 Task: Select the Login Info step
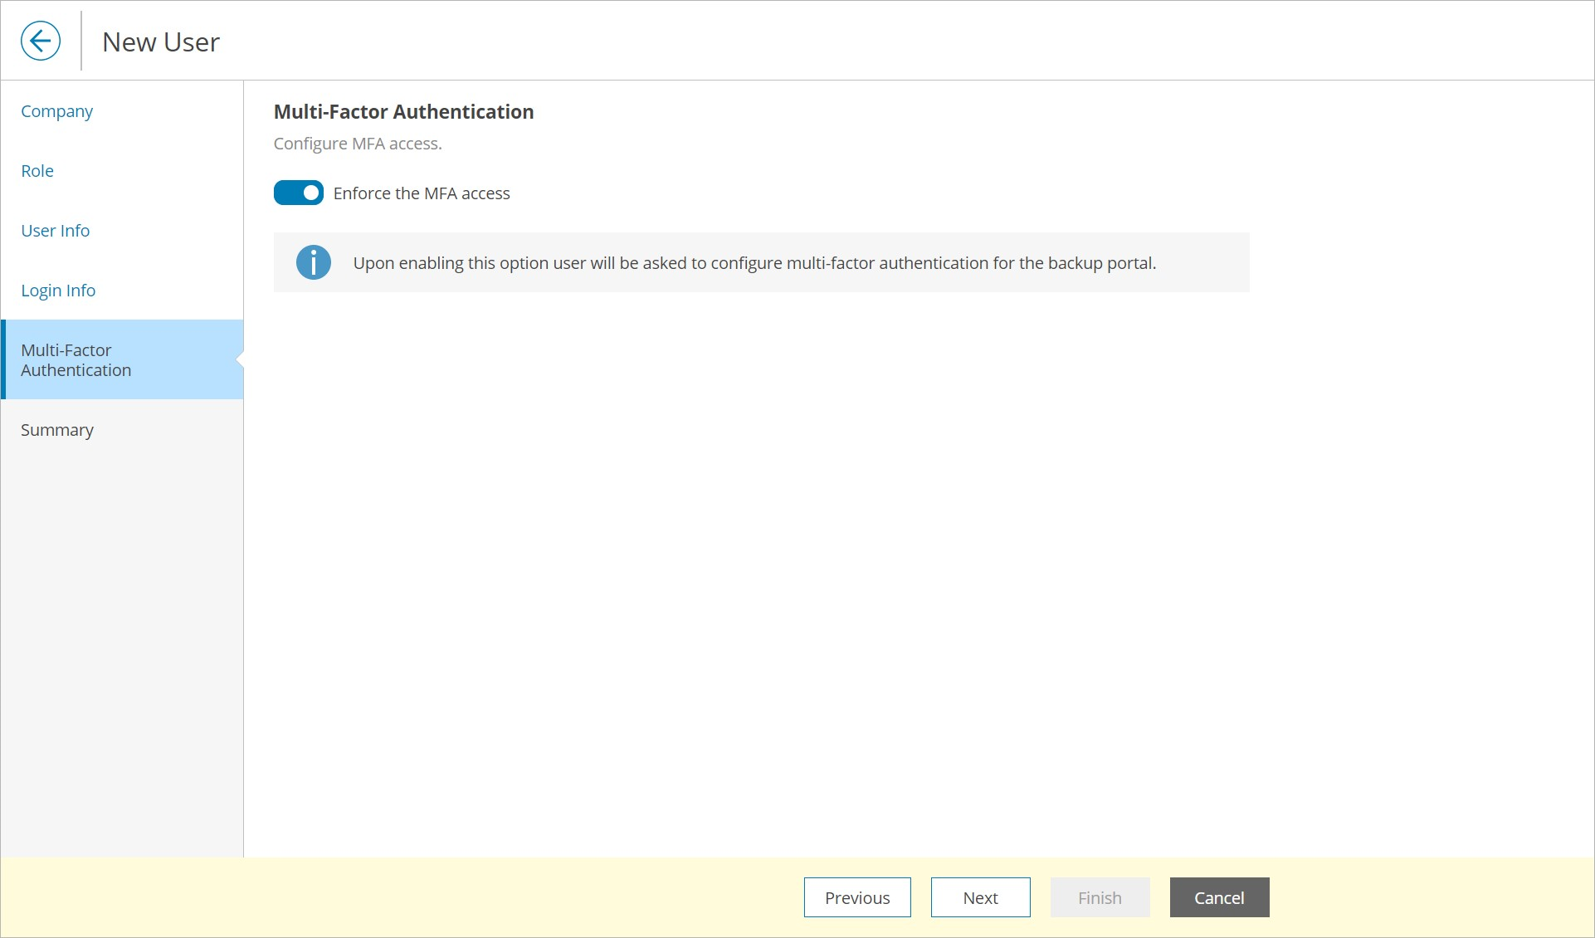tap(58, 291)
